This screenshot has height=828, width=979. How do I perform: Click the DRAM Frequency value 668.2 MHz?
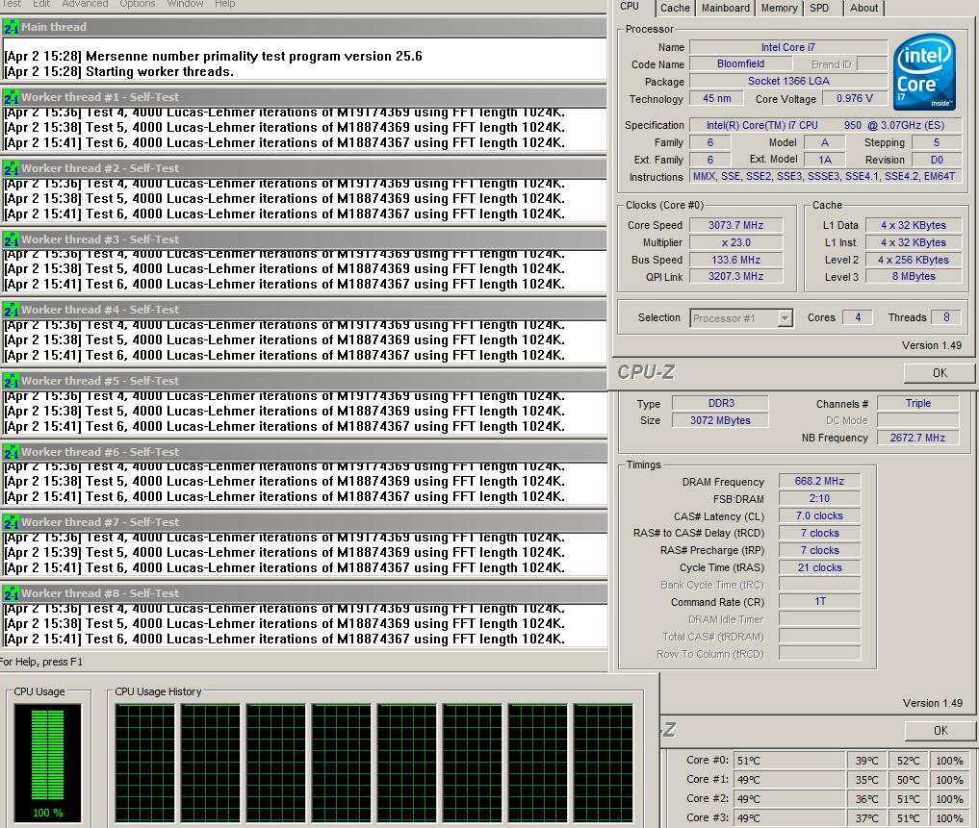819,481
